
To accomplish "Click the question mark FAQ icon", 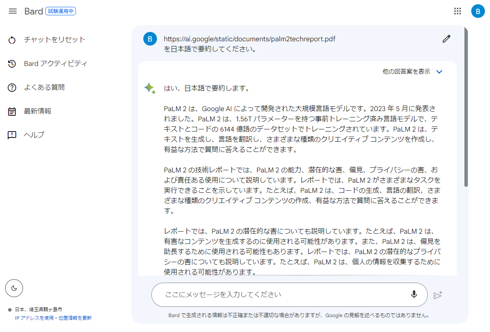I will click(12, 88).
